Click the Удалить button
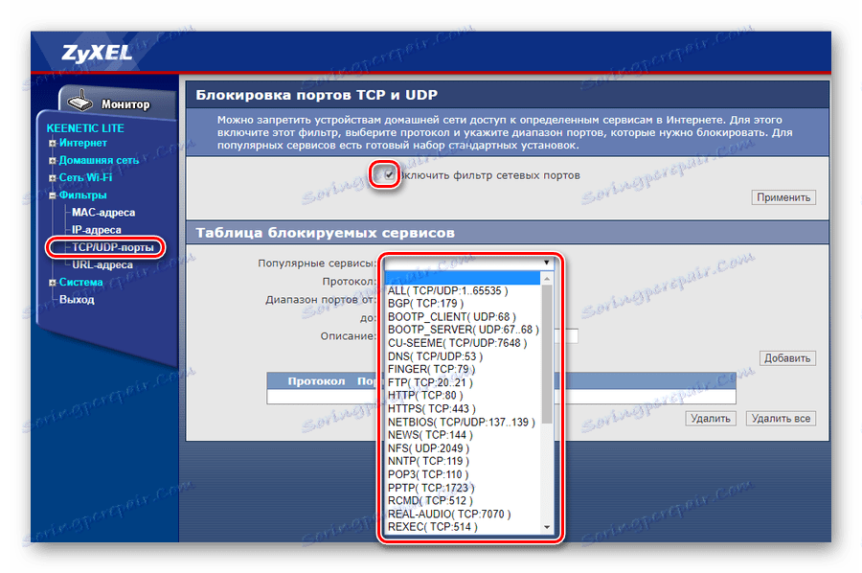The width and height of the screenshot is (862, 573). coord(711,419)
